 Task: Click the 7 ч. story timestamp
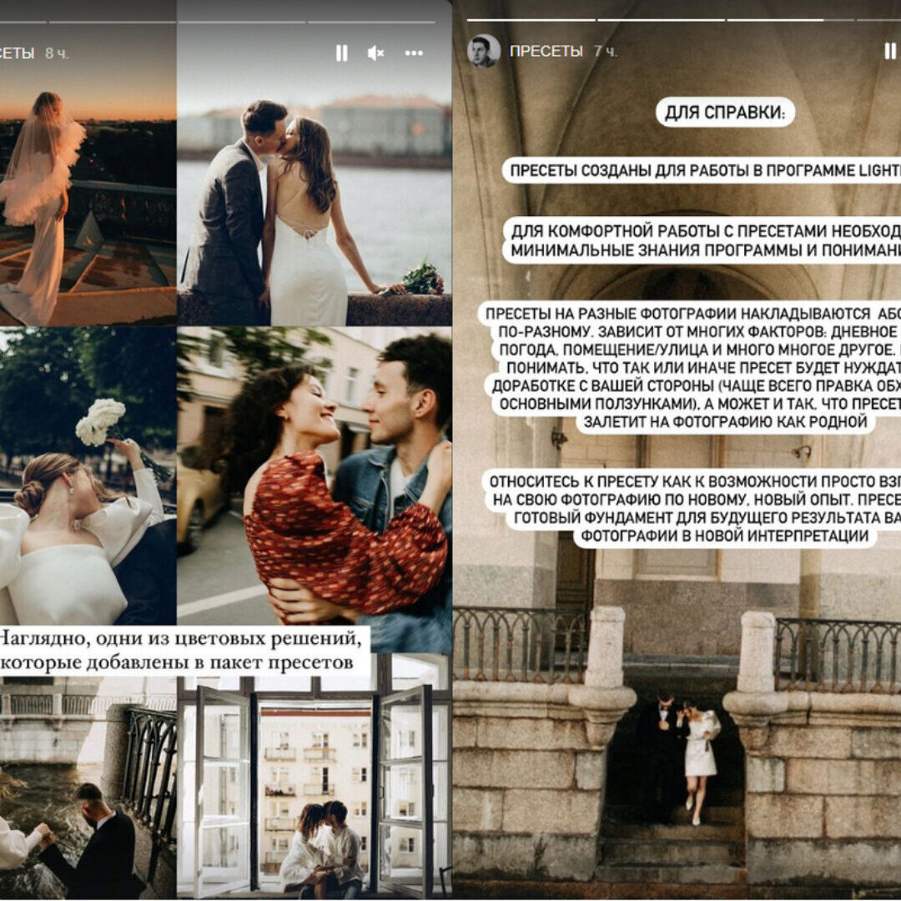606,51
